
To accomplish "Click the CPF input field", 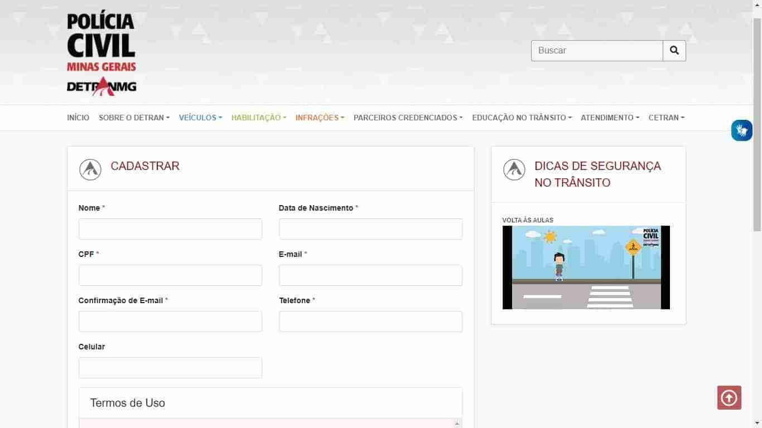I will [170, 275].
